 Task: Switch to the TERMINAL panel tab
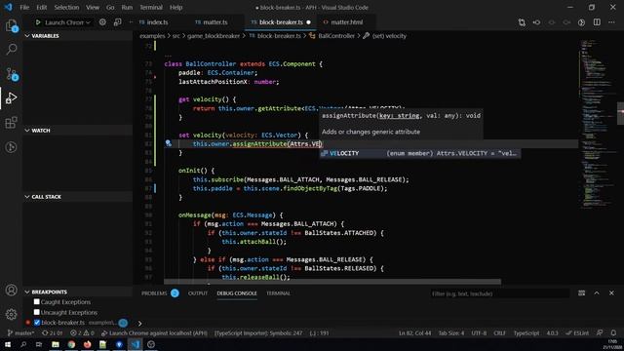pyautogui.click(x=278, y=293)
